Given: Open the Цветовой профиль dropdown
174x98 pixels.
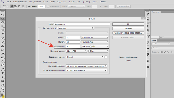Looking at the screenshot, I should [86, 66].
